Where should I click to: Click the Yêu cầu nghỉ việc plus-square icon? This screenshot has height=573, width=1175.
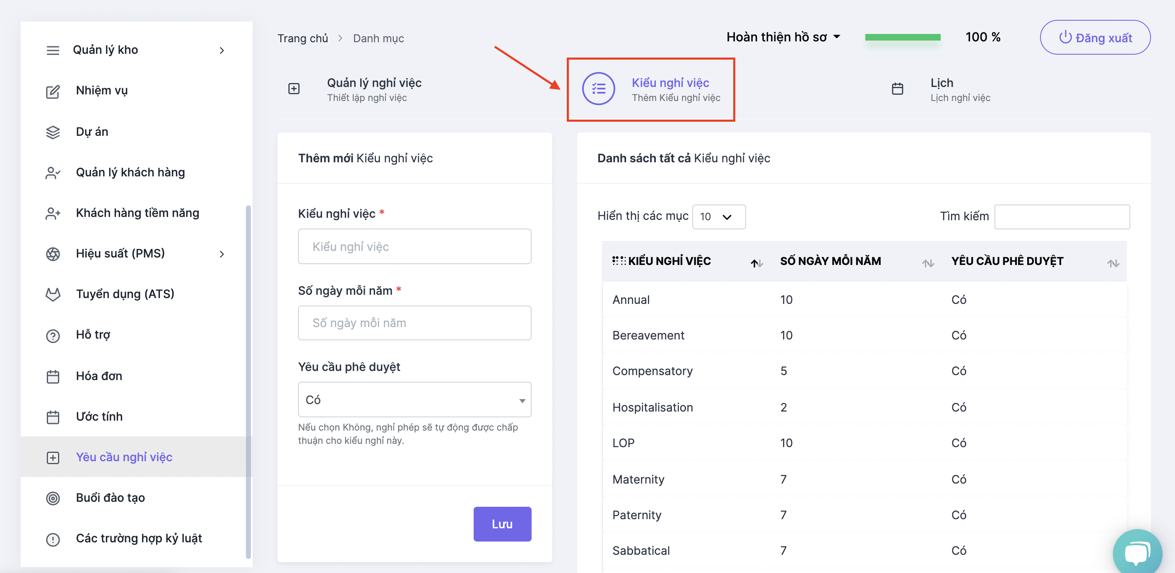[53, 457]
